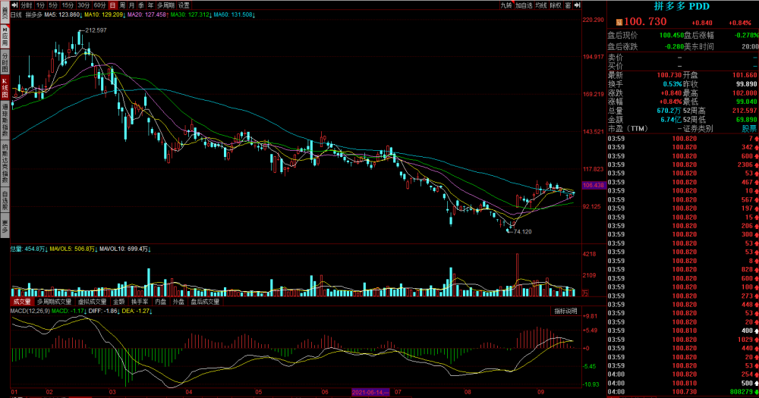The image size is (759, 398).
Task: Select the 30分 period
Action: pos(83,5)
